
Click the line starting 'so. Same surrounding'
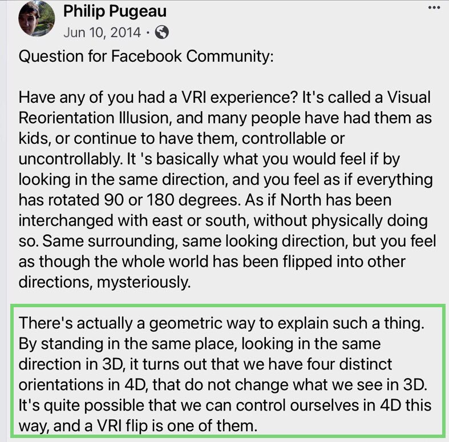click(x=228, y=241)
